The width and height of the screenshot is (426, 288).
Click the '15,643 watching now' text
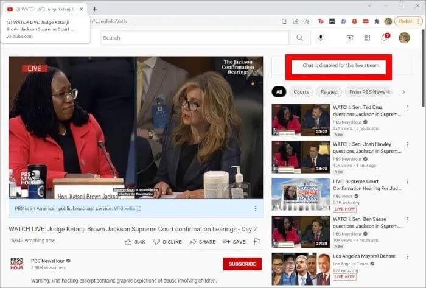tap(33, 241)
